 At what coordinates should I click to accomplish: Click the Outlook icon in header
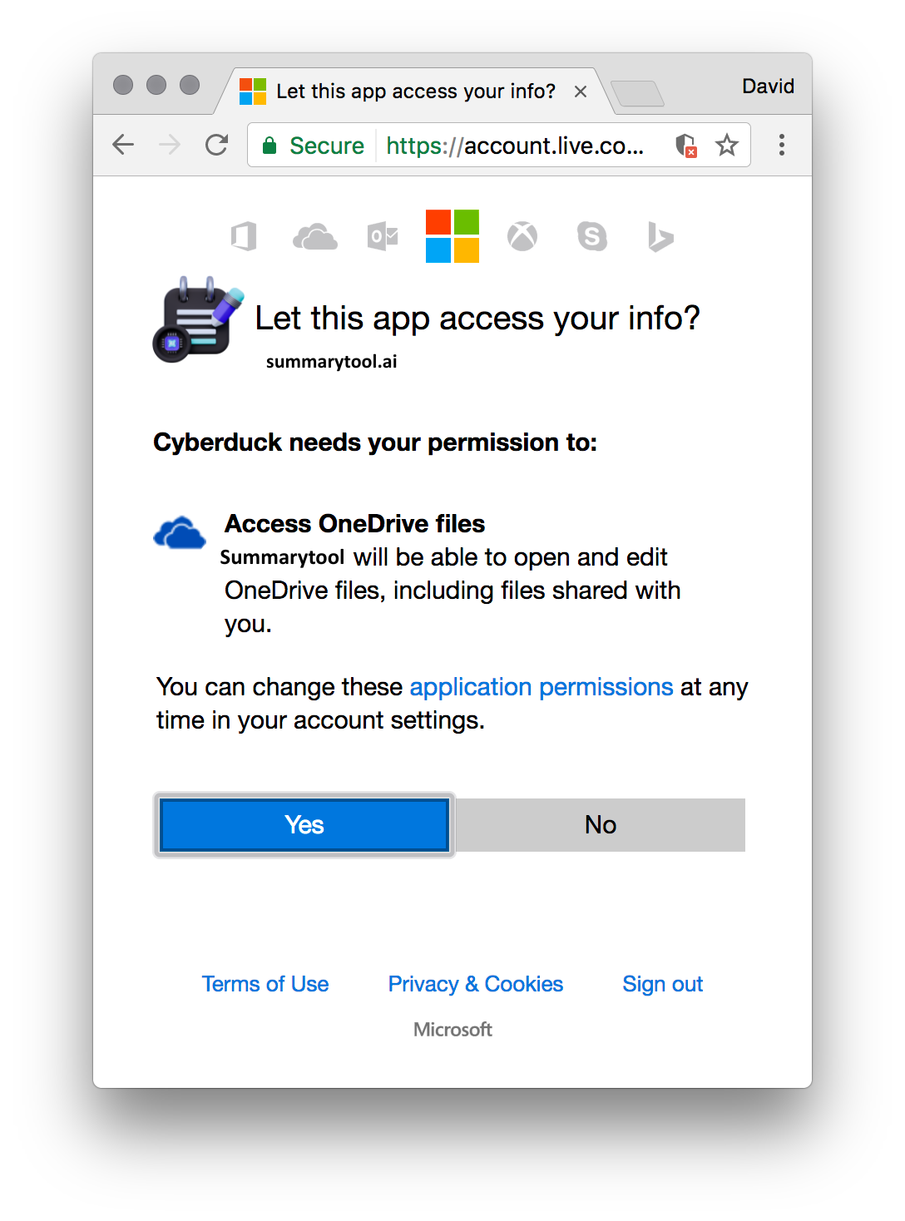pos(383,237)
